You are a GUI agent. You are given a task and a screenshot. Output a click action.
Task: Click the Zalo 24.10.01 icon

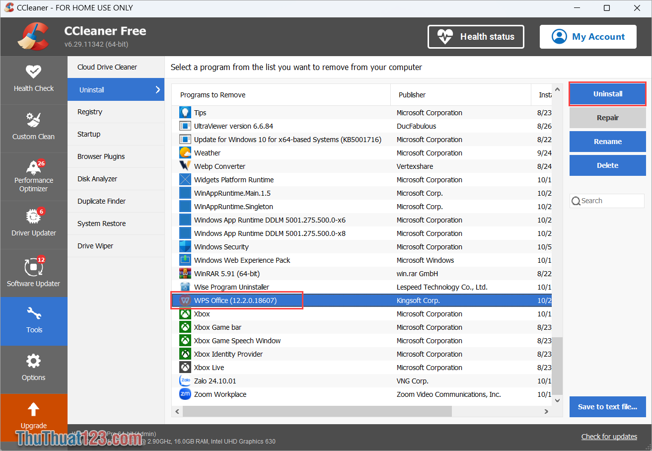pyautogui.click(x=185, y=381)
